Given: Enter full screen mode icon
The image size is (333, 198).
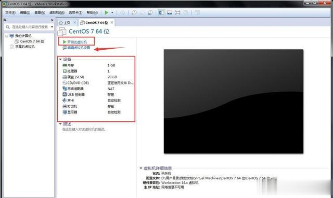Looking at the screenshot, I should coord(177,12).
